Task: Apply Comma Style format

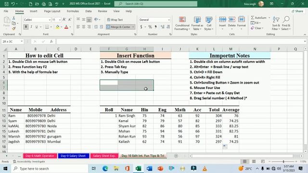Action: (155, 27)
